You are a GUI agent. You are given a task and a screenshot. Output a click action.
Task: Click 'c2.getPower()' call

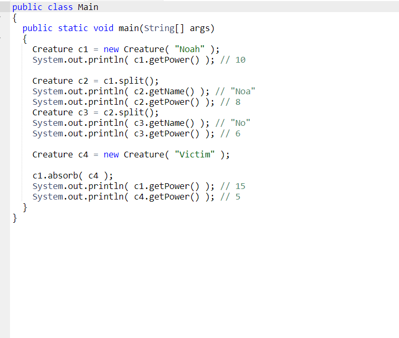[167, 102]
